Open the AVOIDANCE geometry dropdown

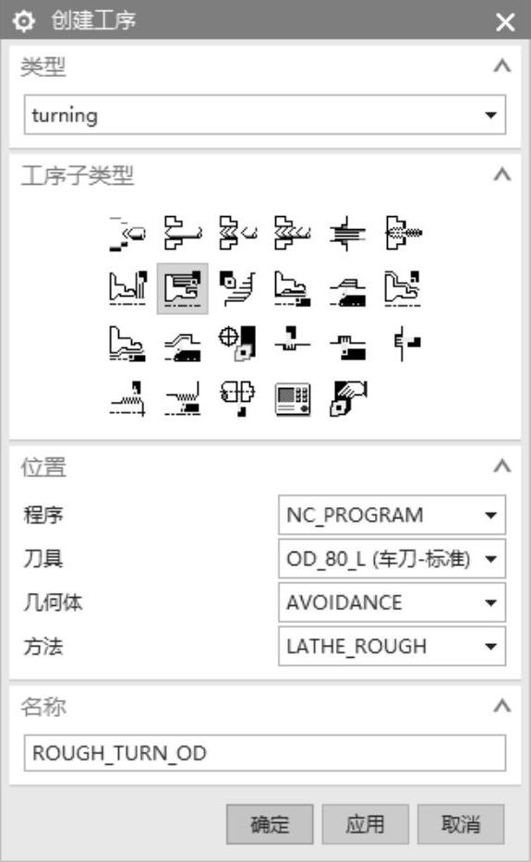pos(392,603)
